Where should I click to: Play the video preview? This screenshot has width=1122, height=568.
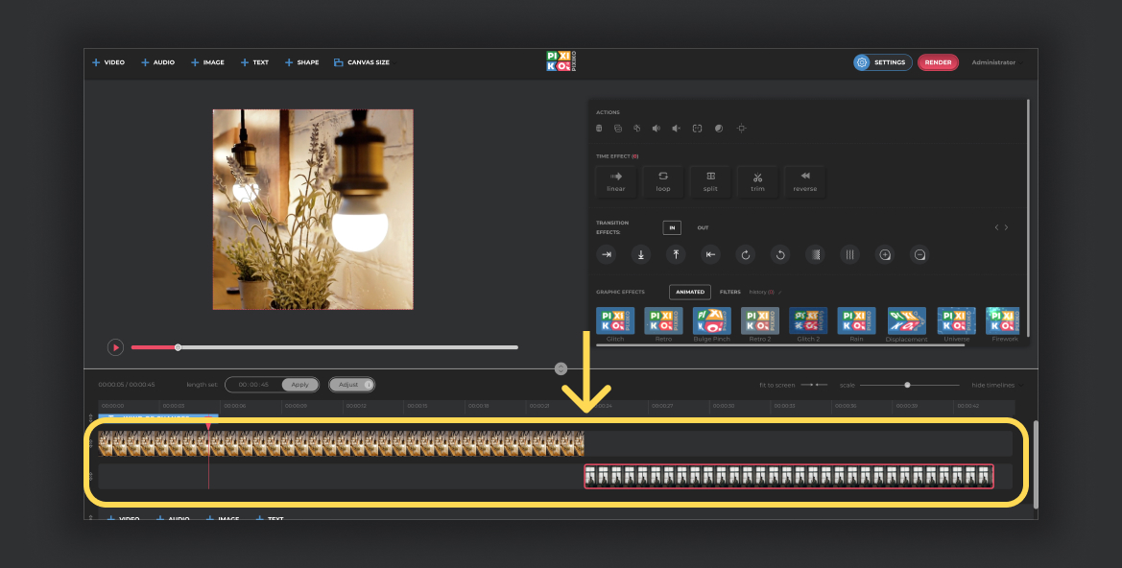115,347
